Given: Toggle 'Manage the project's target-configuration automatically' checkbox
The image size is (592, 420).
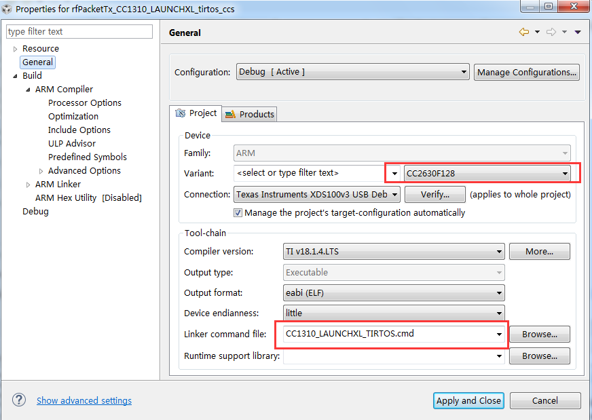Looking at the screenshot, I should click(x=238, y=213).
